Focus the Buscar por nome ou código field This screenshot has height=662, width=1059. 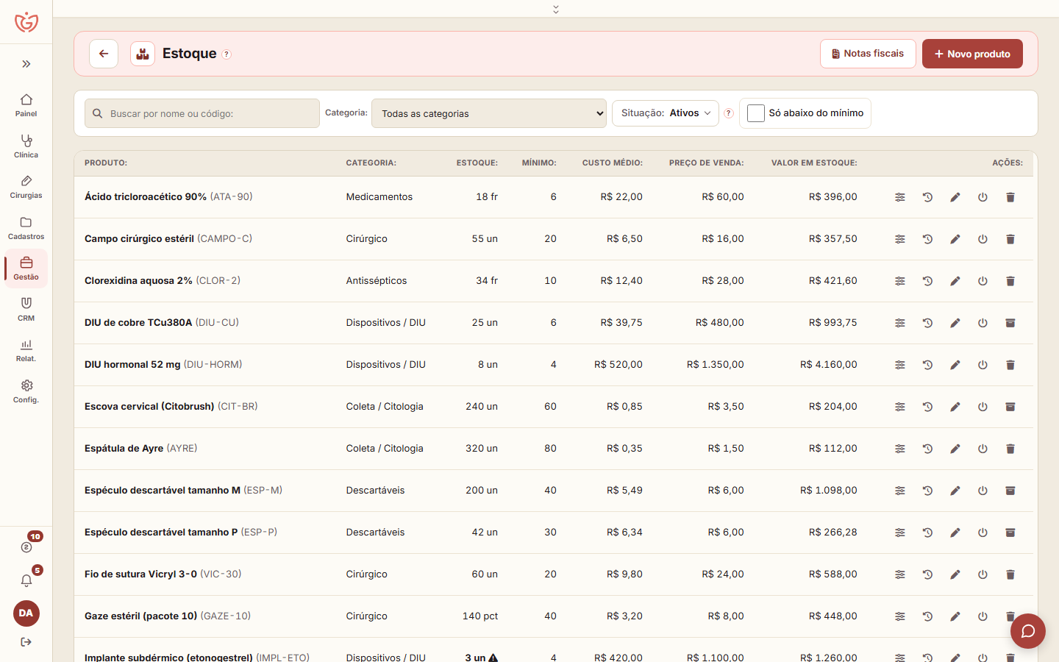coord(202,113)
